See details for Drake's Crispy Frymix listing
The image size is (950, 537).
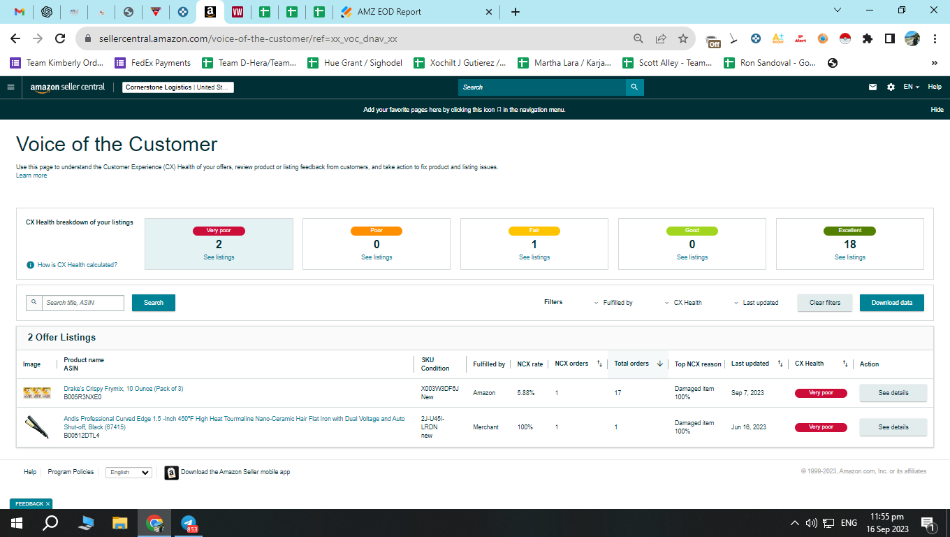[x=893, y=393]
